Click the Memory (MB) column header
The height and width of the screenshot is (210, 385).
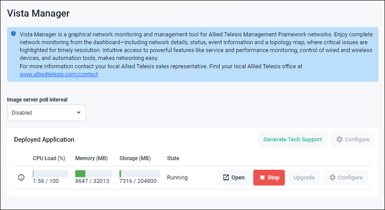[x=91, y=158]
